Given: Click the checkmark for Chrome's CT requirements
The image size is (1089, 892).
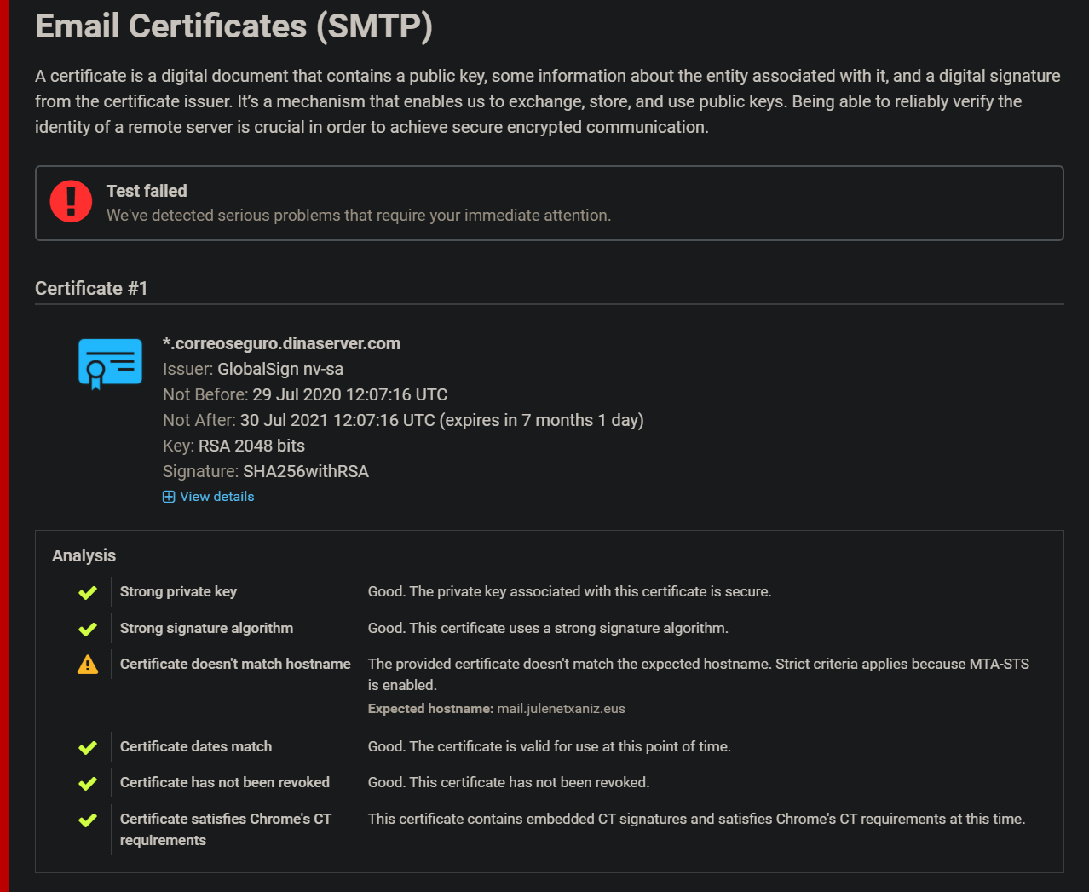Looking at the screenshot, I should pyautogui.click(x=87, y=820).
